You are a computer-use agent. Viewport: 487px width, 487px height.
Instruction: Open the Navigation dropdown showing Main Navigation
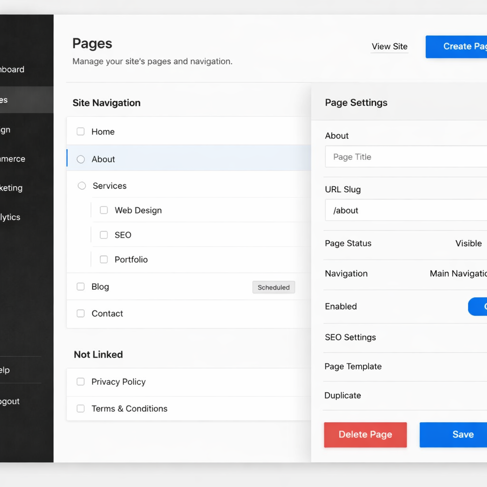point(458,274)
